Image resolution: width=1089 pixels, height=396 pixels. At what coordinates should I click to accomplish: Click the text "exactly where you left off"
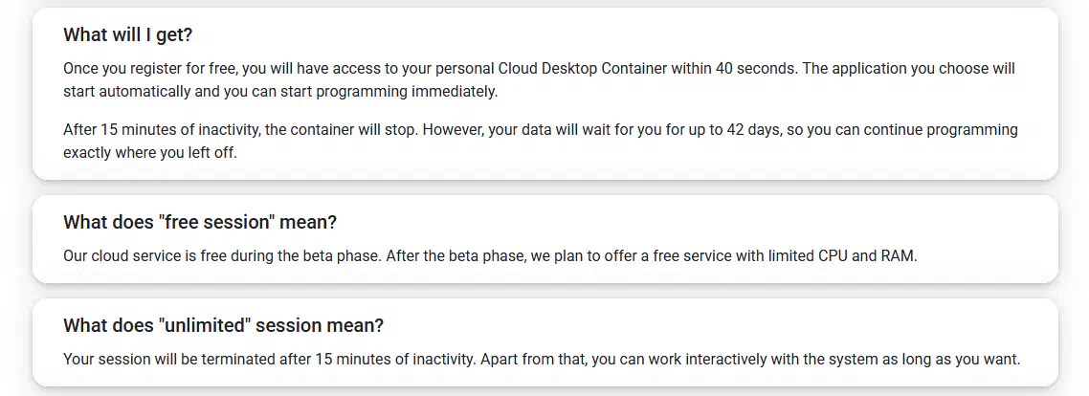[150, 153]
